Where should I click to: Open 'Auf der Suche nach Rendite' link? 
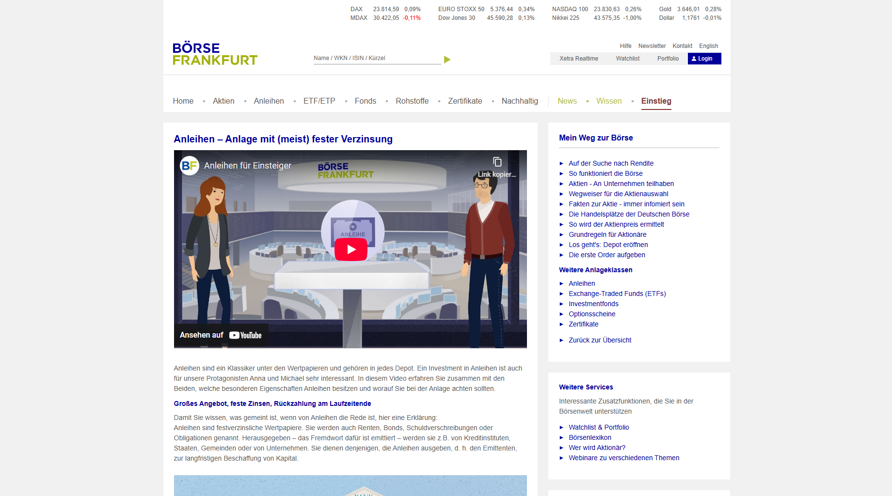click(611, 163)
